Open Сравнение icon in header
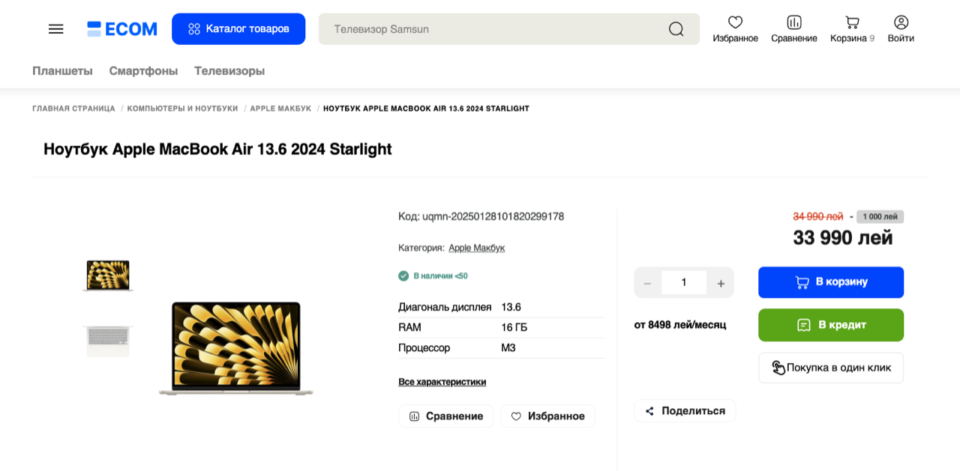Viewport: 960px width, 471px height. 794,22
